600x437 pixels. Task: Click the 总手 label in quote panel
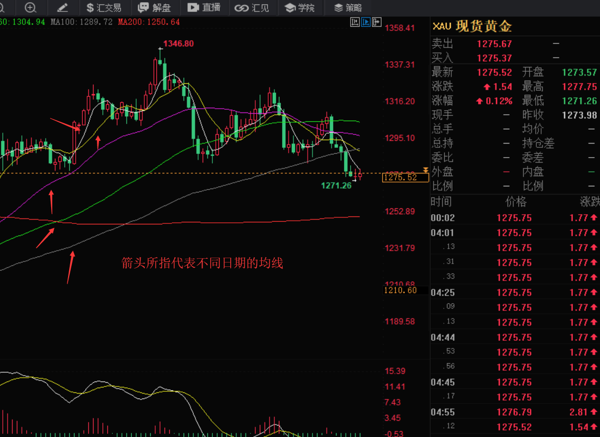pyautogui.click(x=442, y=129)
